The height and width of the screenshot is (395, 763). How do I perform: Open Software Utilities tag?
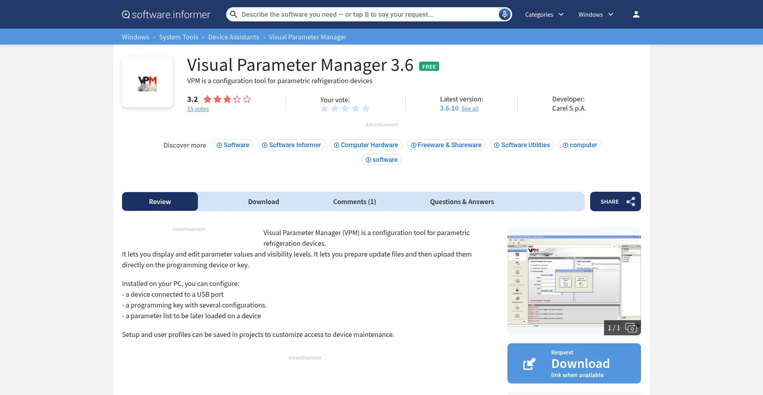(522, 145)
